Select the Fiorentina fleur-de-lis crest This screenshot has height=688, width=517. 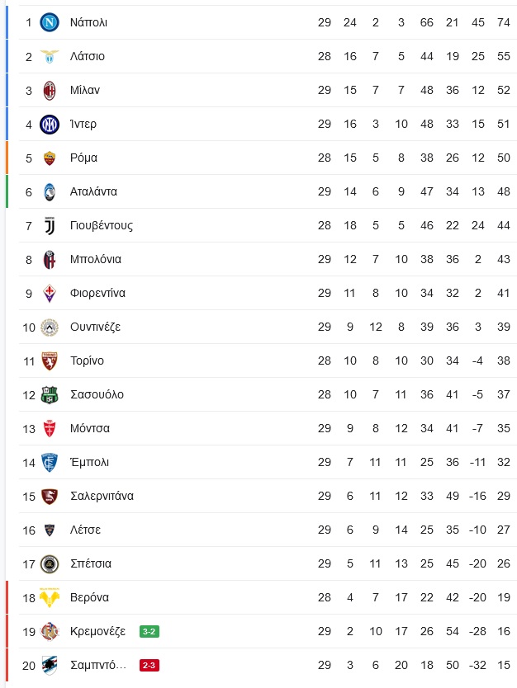50,293
